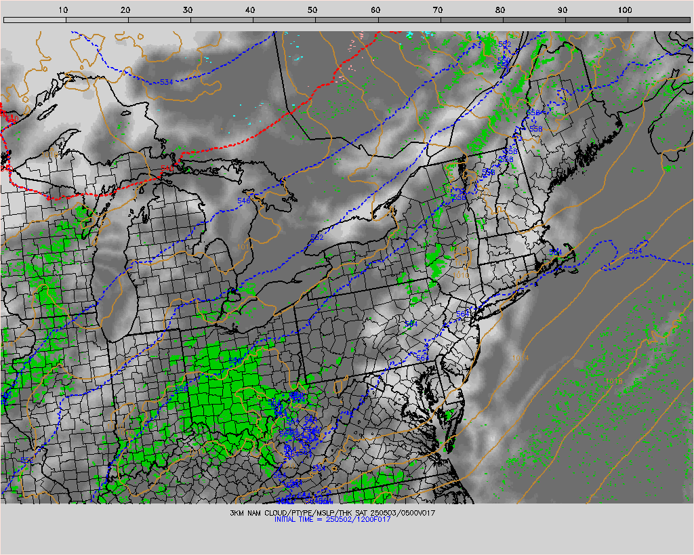Click the legend segment between 60 and 70
Image resolution: width=694 pixels, height=555 pixels.
click(409, 20)
